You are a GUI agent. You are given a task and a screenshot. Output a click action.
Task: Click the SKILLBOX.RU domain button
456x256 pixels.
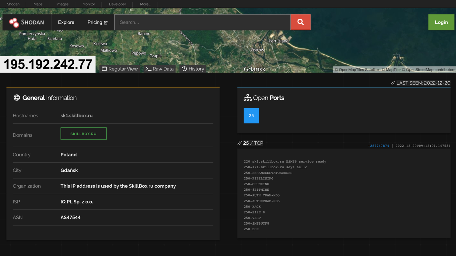click(x=84, y=134)
